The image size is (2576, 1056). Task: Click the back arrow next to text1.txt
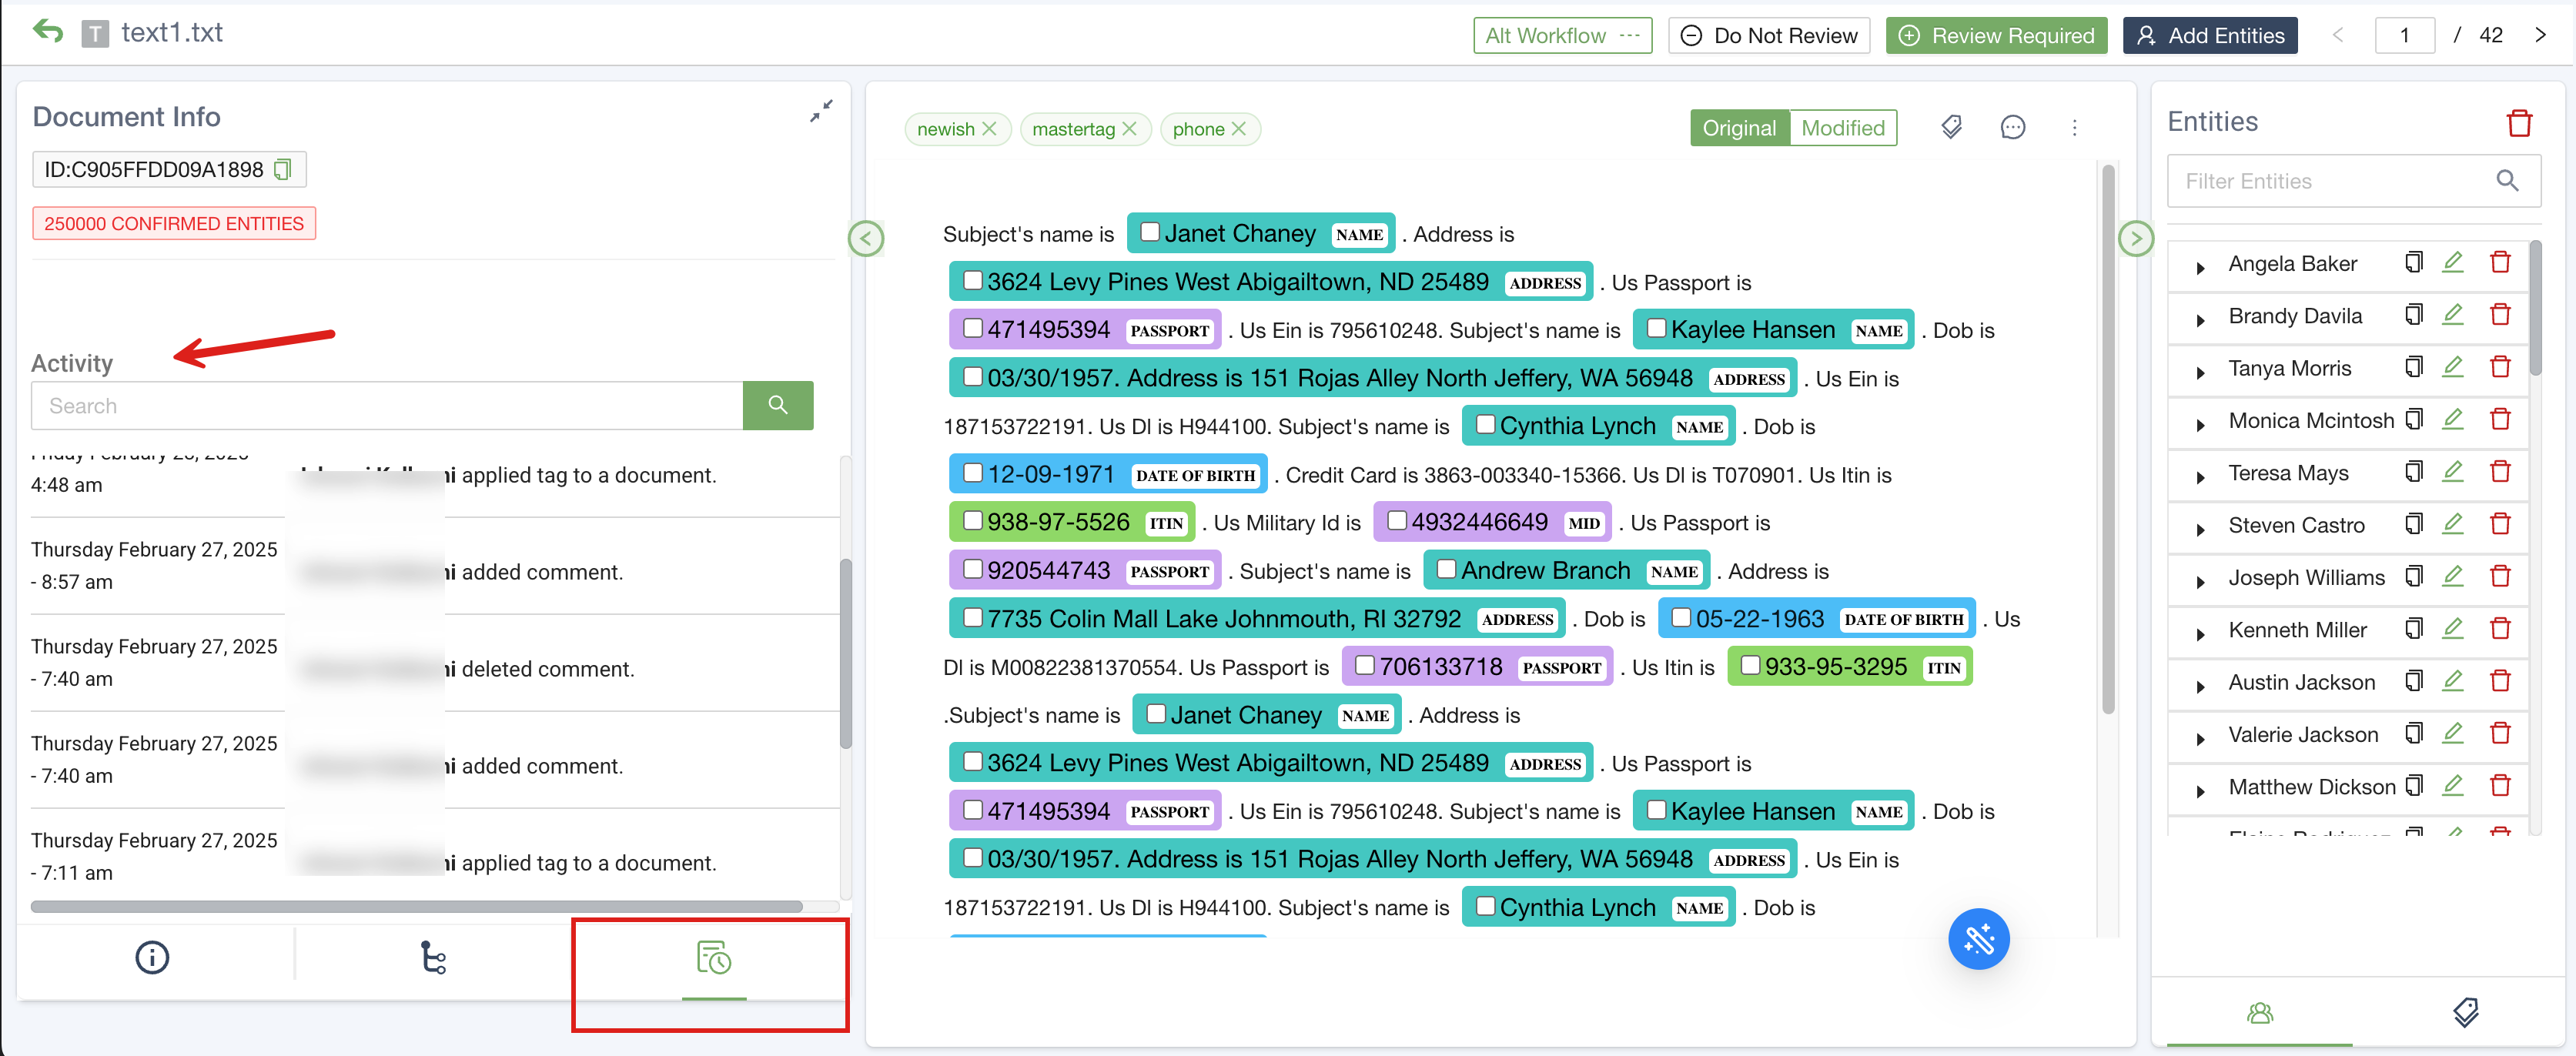pyautogui.click(x=47, y=32)
